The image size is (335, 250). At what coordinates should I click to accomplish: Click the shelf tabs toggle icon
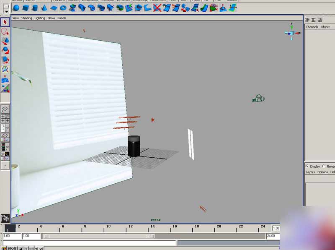point(7,6)
